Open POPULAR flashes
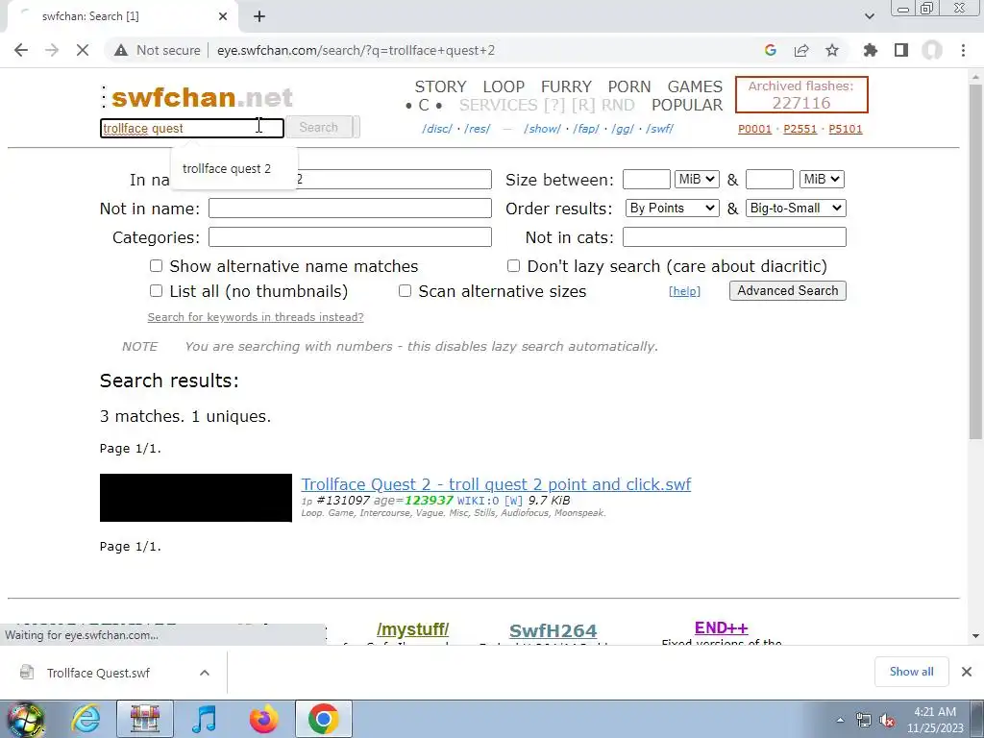This screenshot has height=738, width=984. pyautogui.click(x=687, y=105)
